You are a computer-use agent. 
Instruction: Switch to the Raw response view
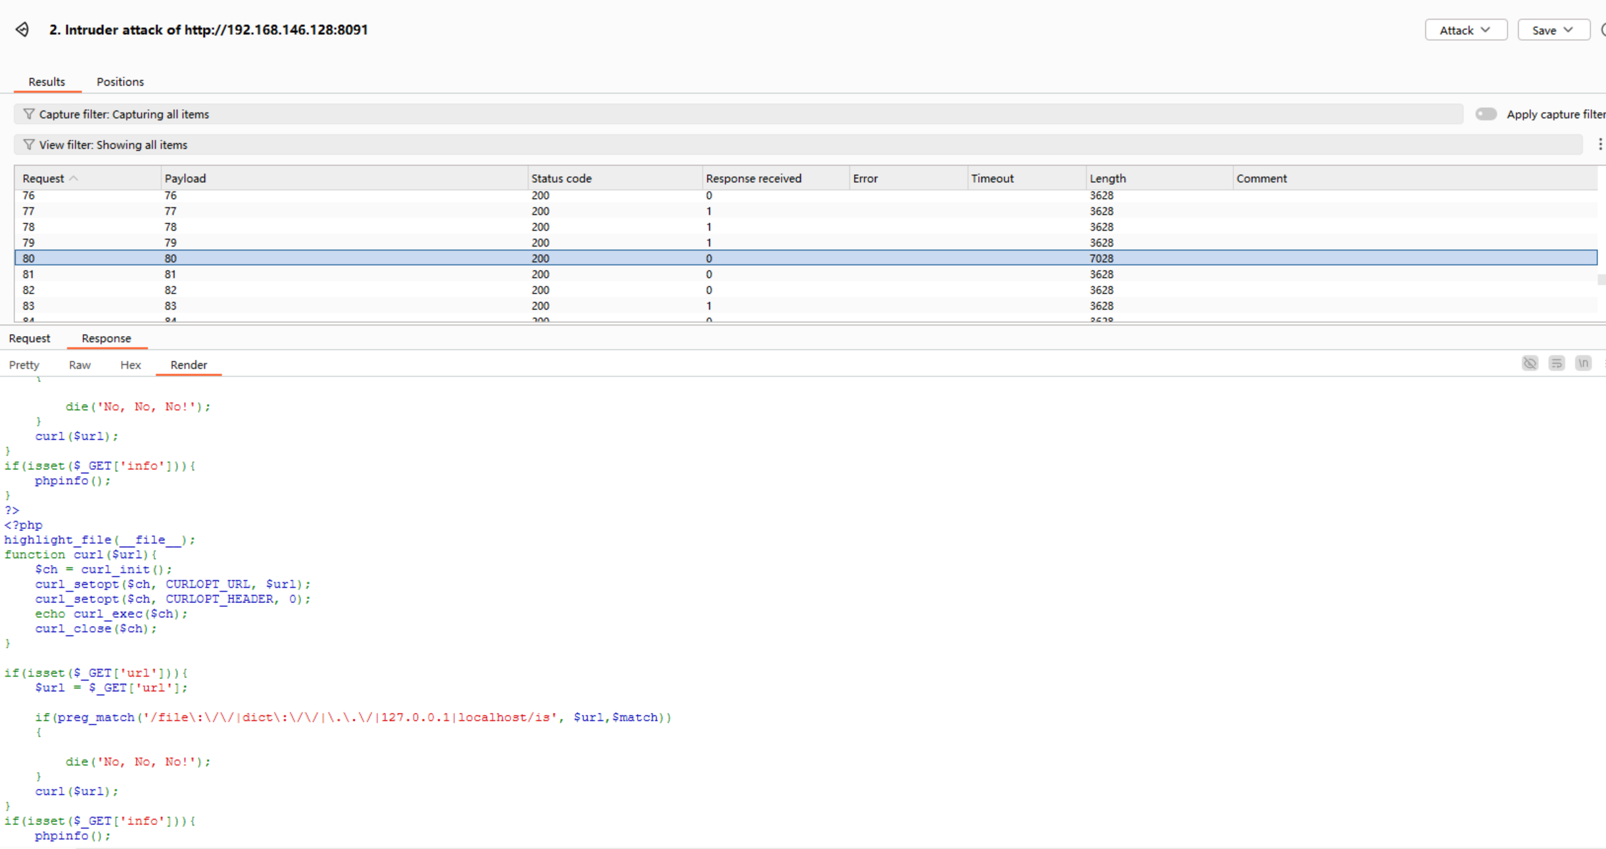pyautogui.click(x=80, y=365)
